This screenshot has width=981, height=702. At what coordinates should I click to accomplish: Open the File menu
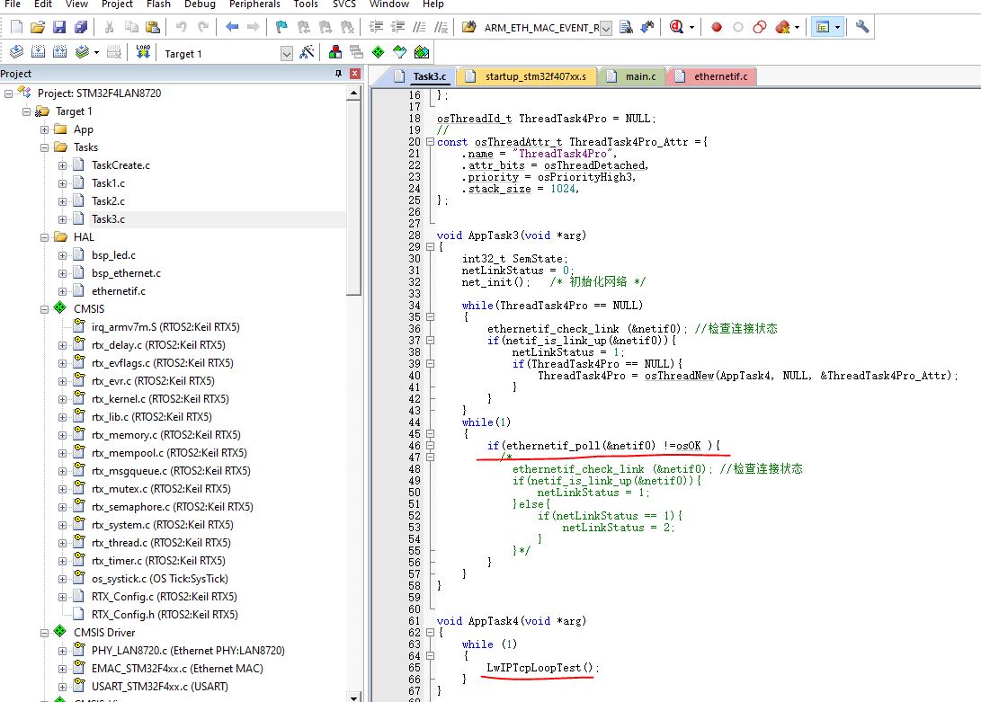pos(13,4)
